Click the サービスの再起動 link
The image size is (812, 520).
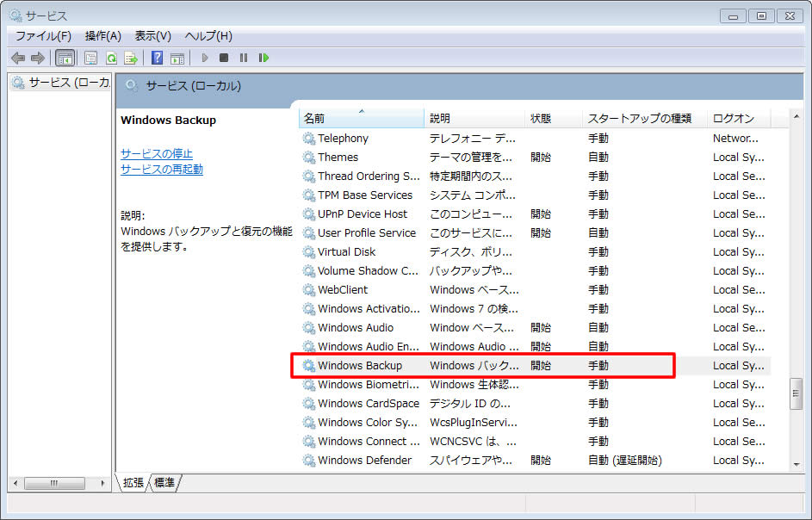tap(162, 170)
